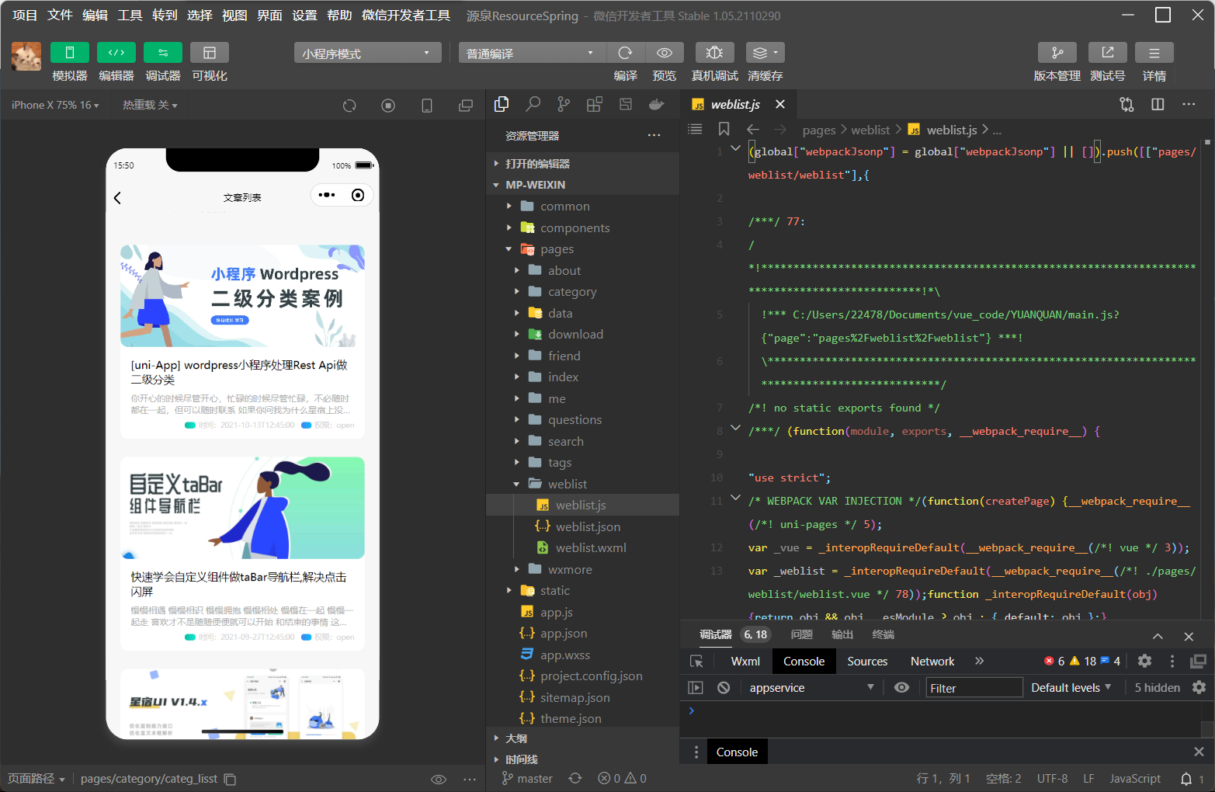
Task: Switch to the Network tab in DevTools
Action: pyautogui.click(x=932, y=662)
